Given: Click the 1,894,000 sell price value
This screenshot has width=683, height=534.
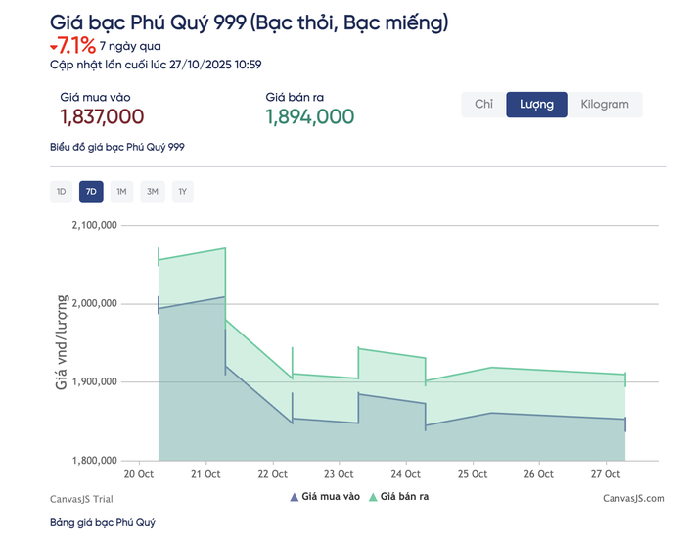Looking at the screenshot, I should point(309,117).
